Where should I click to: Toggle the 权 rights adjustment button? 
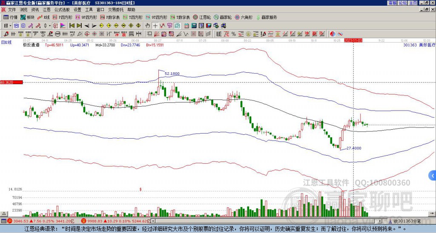click(56, 26)
